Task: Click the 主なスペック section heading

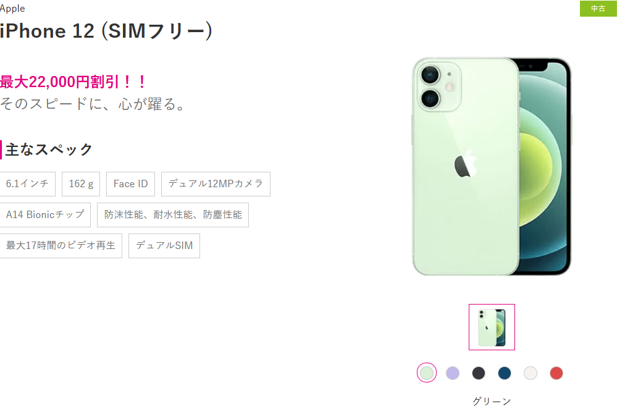Action: [49, 150]
